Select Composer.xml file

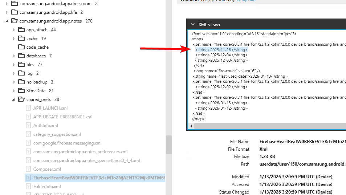tap(47, 169)
